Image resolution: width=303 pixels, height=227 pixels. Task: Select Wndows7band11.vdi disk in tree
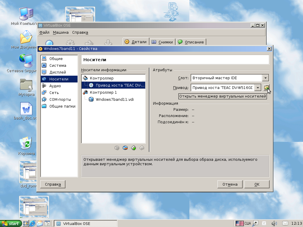coord(115,99)
